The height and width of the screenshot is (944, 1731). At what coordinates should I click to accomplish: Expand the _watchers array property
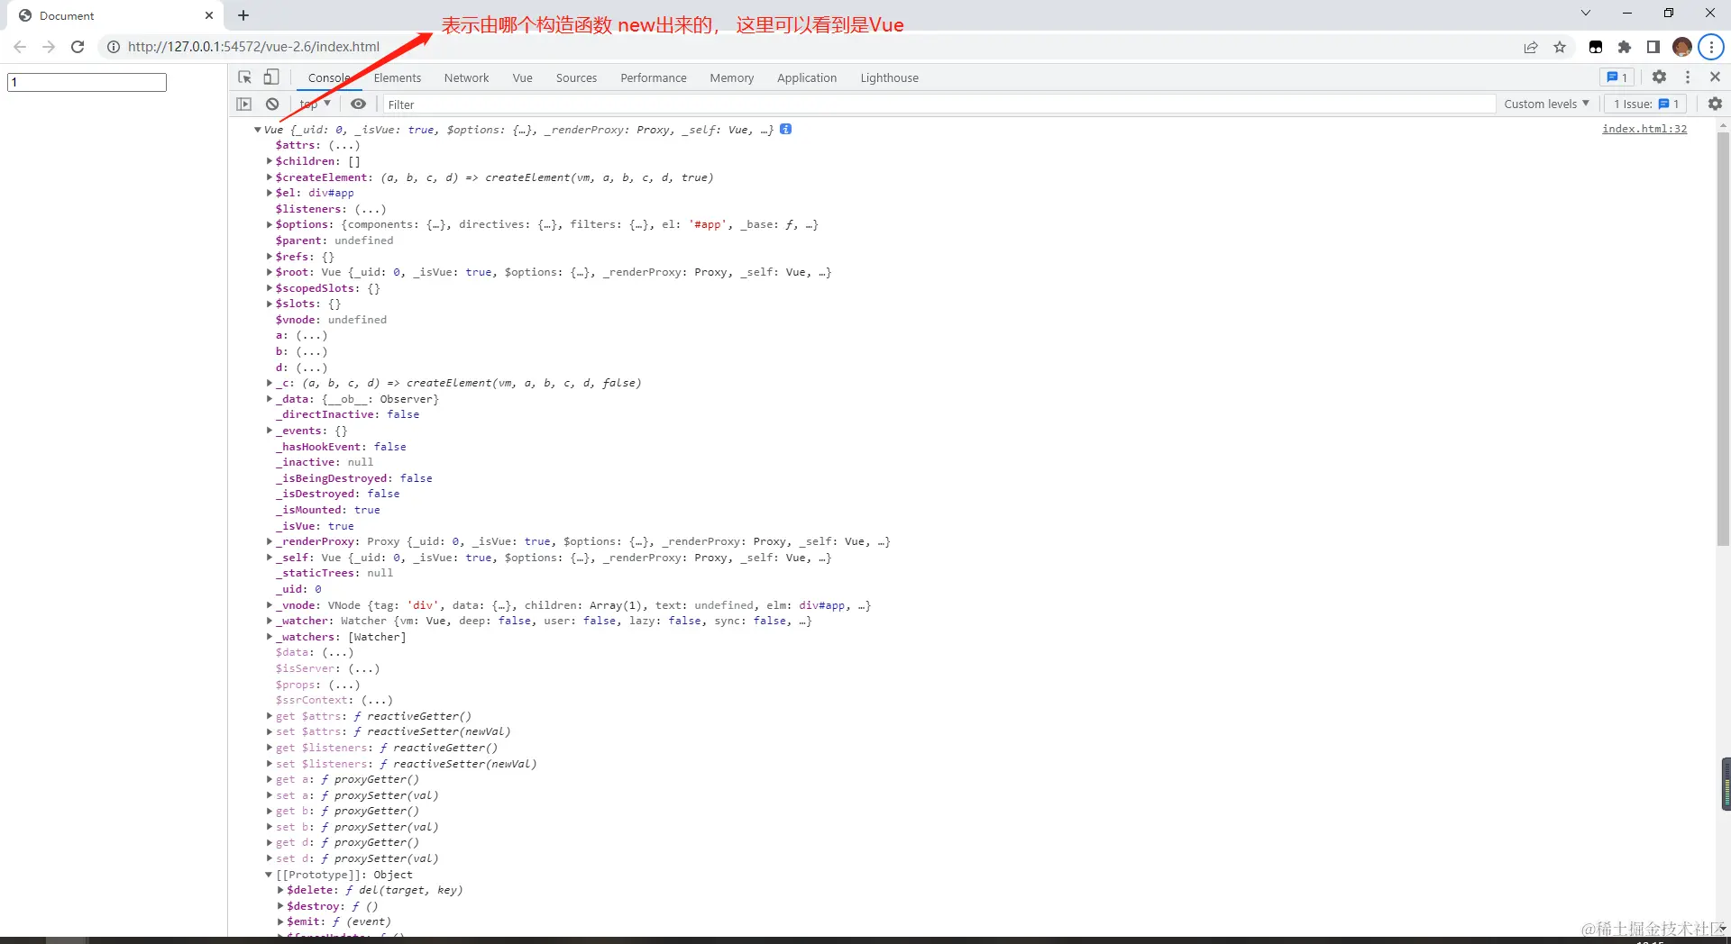coord(270,637)
